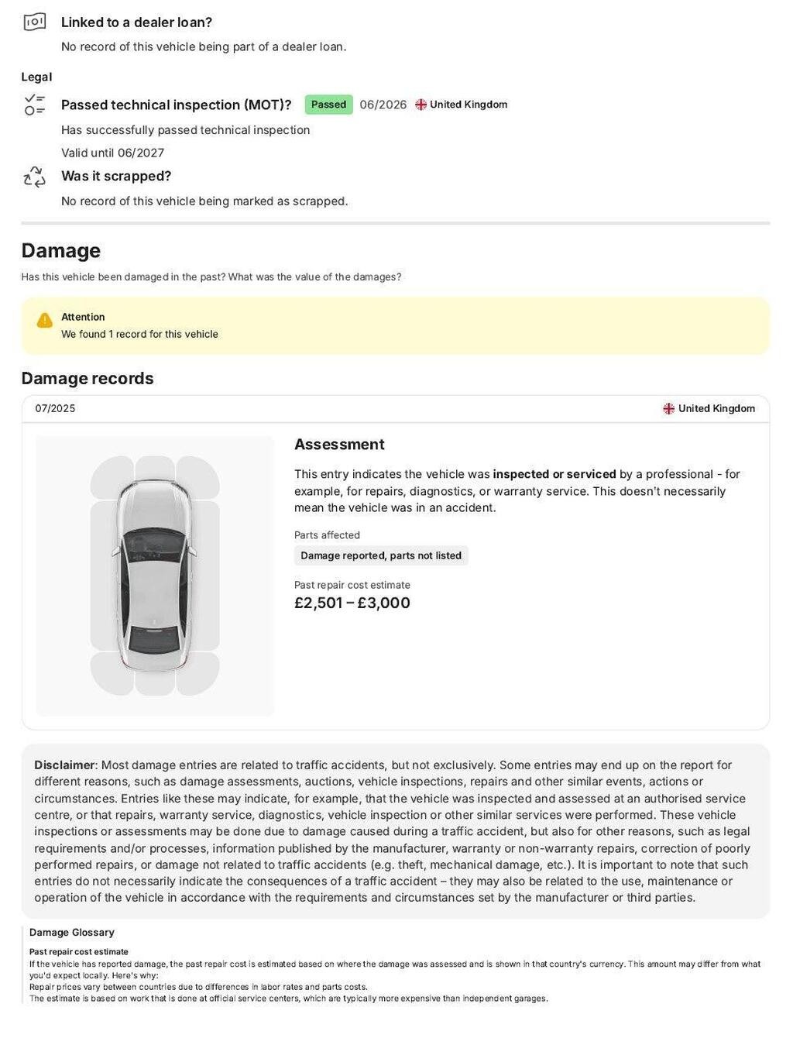Image resolution: width=793 pixels, height=1038 pixels.
Task: Click the yellow attention warning triangle
Action: (x=45, y=320)
